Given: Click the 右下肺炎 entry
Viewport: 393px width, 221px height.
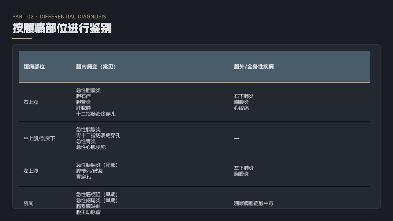Looking at the screenshot, I should tap(244, 96).
